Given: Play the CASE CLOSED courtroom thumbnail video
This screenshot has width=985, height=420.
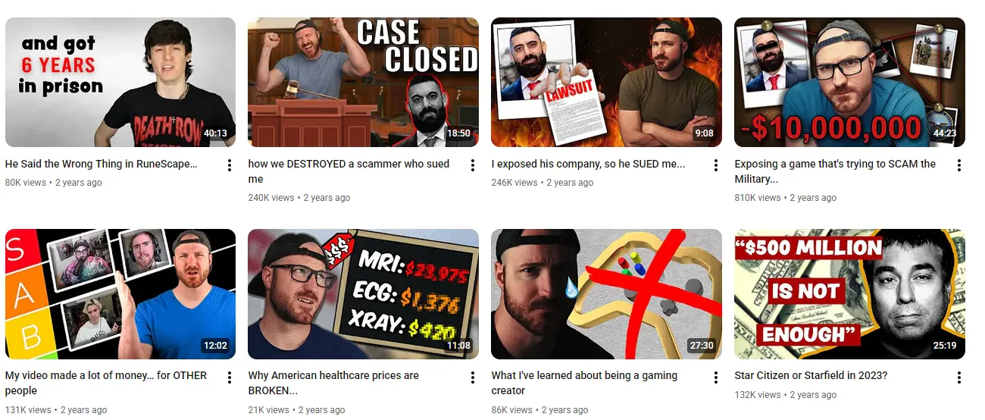Looking at the screenshot, I should 364,82.
